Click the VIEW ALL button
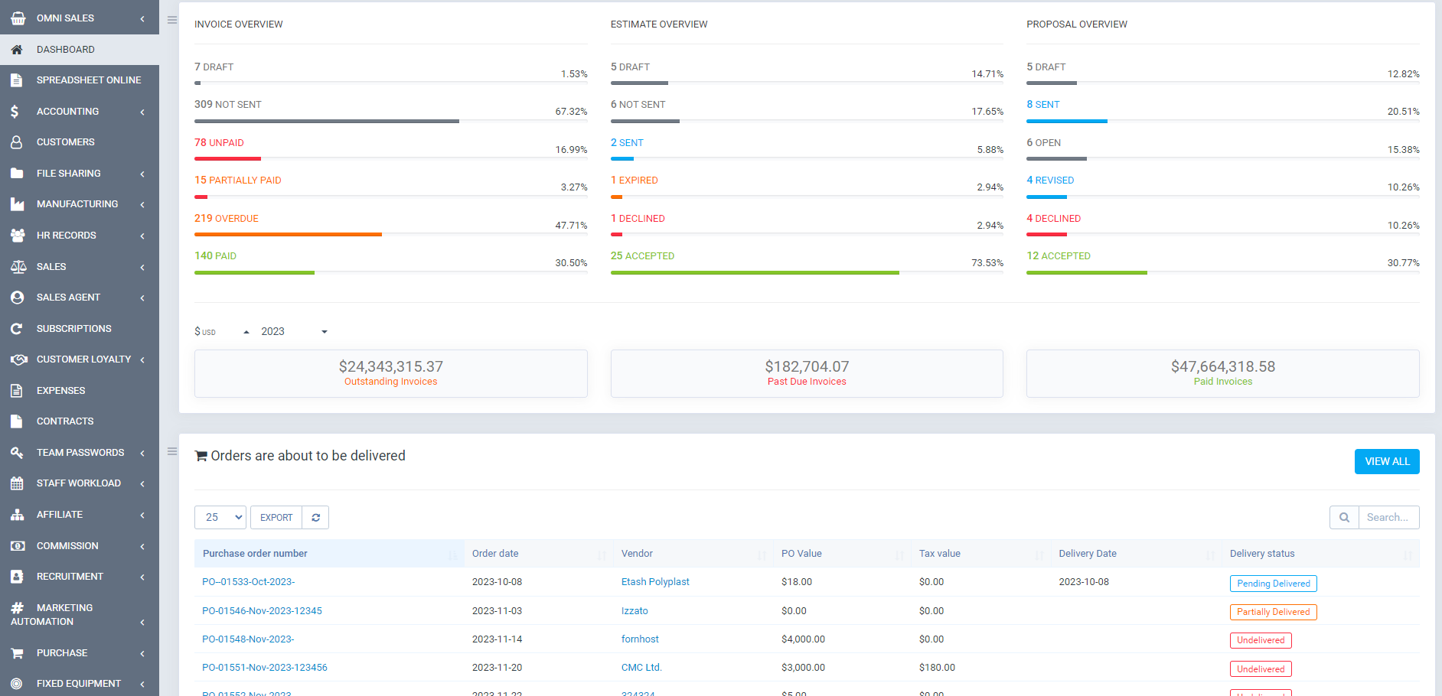The width and height of the screenshot is (1442, 696). coord(1386,462)
